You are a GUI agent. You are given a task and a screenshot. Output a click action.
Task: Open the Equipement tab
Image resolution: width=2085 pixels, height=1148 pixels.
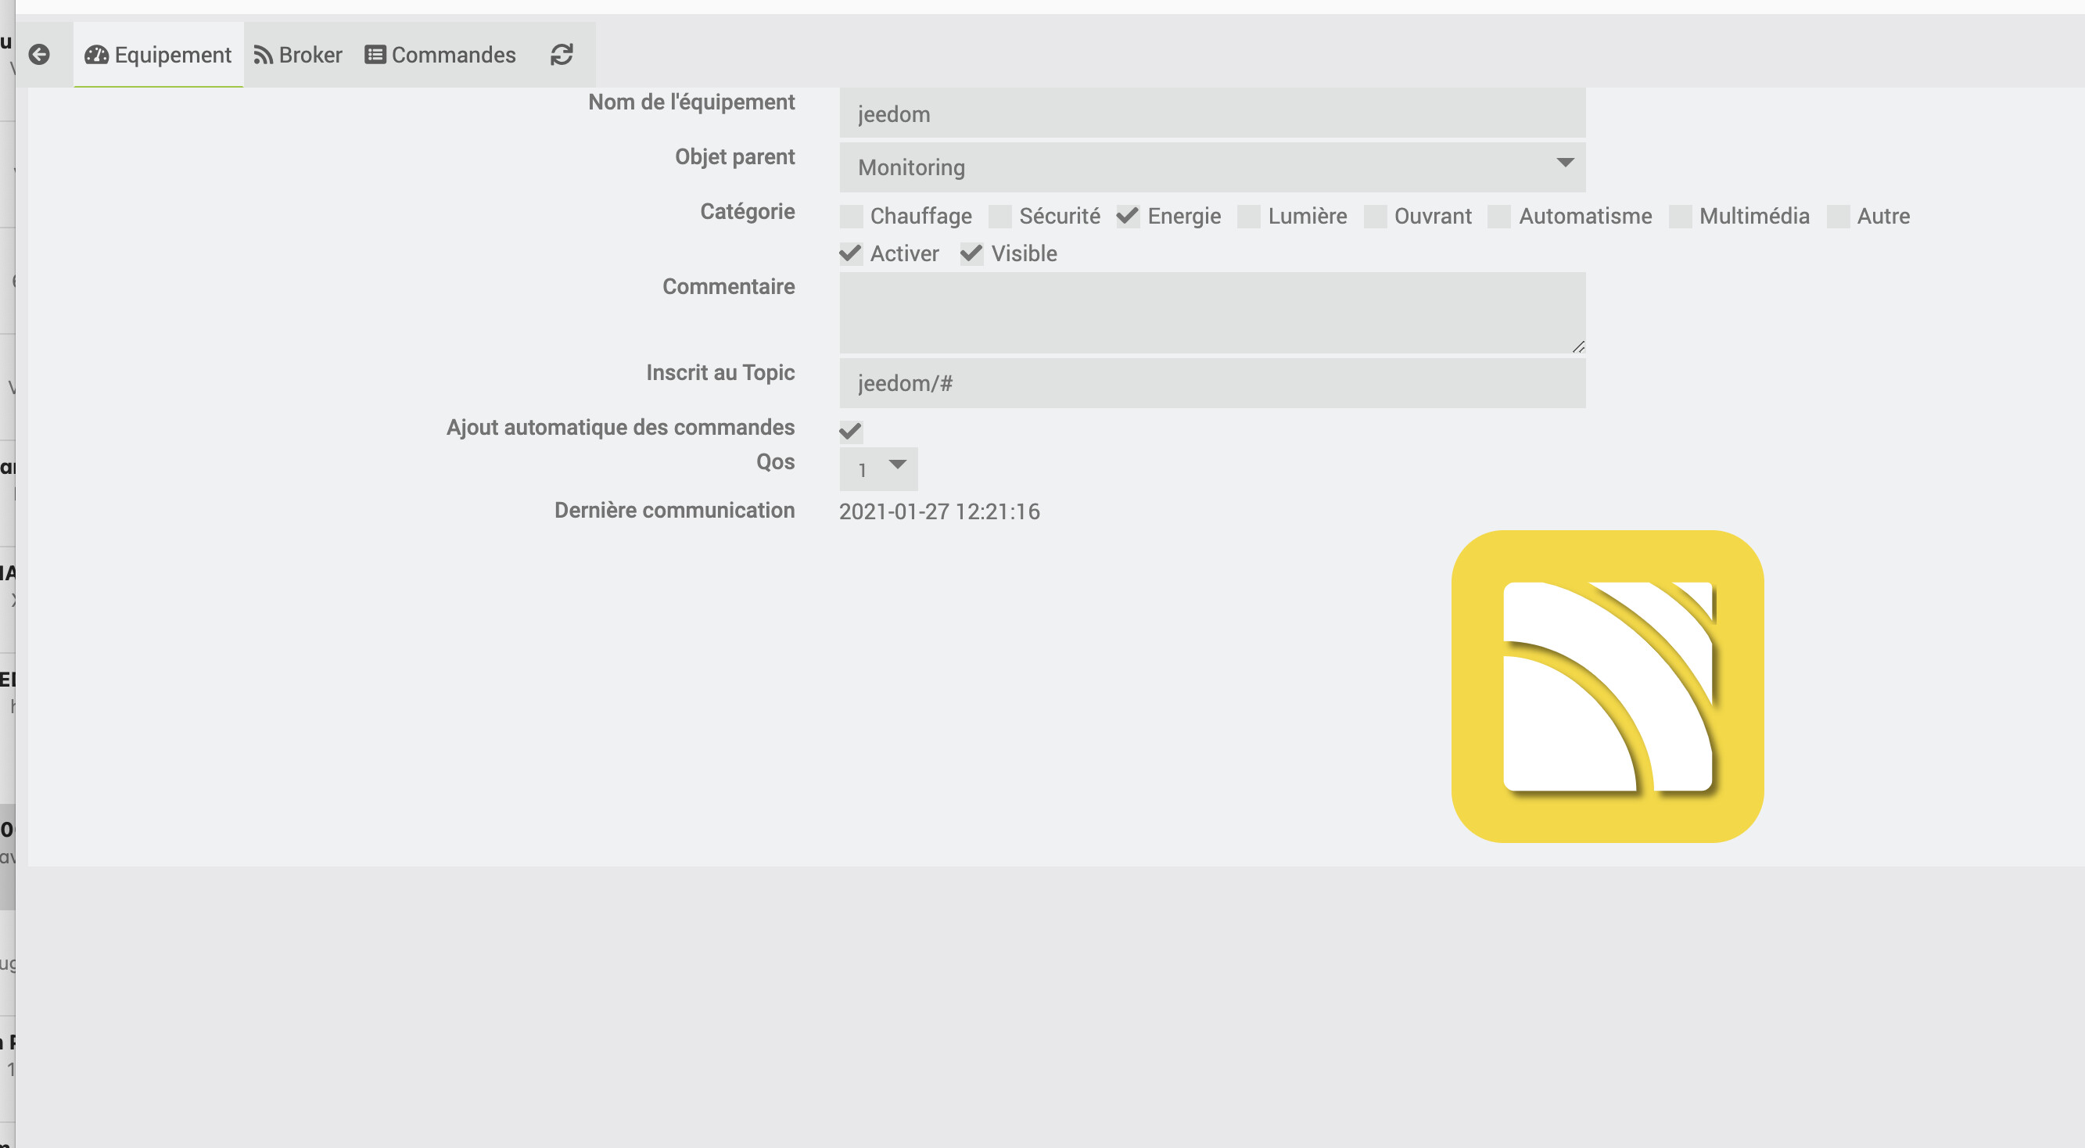(159, 54)
